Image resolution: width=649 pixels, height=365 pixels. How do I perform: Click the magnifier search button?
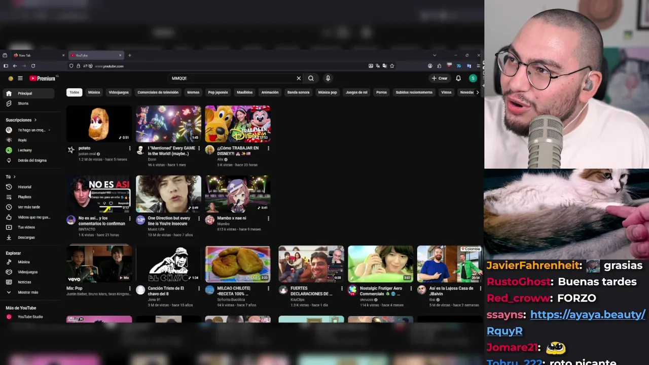click(x=311, y=78)
